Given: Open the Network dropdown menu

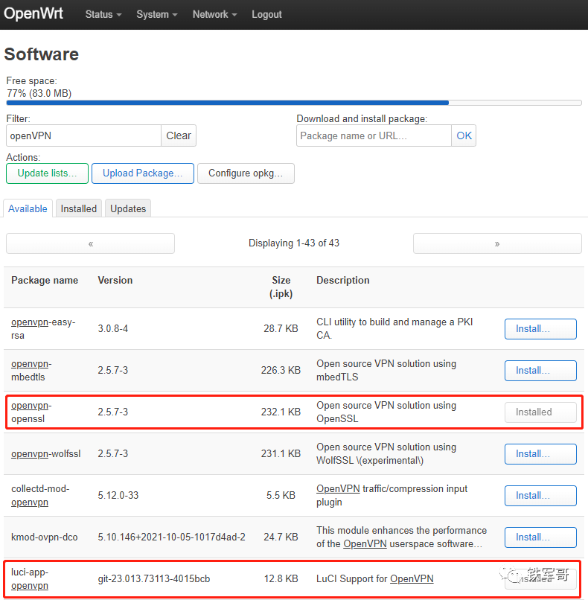Looking at the screenshot, I should [x=214, y=15].
